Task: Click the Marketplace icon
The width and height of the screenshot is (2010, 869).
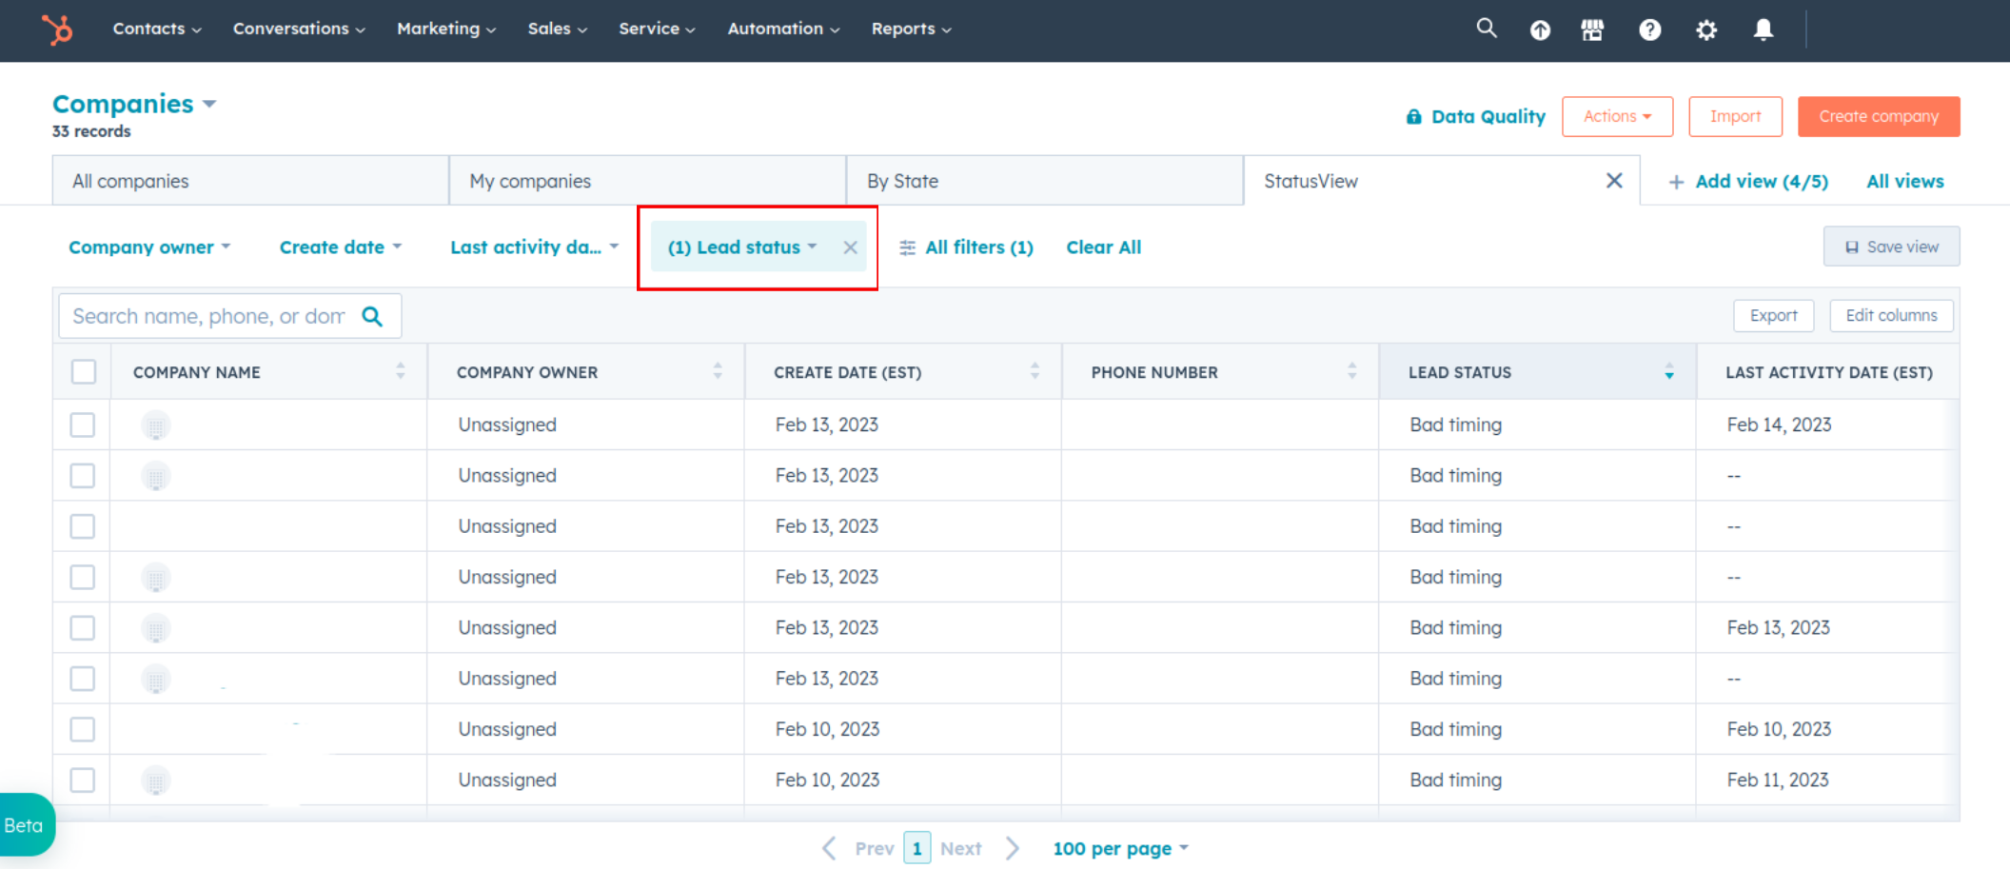Action: 1592,30
